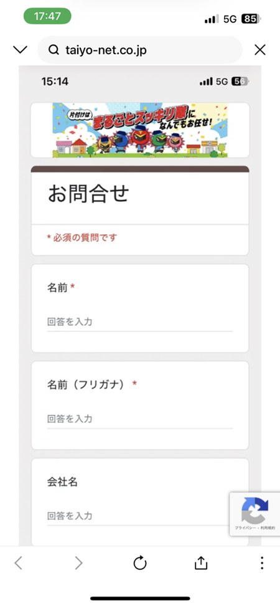The height and width of the screenshot is (606, 280).
Task: Open the three-dot more options menu
Action: (x=262, y=563)
